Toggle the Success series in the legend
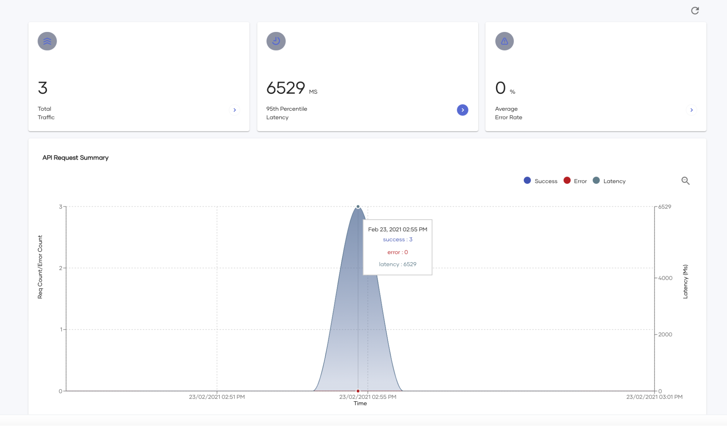Viewport: 727px width, 426px height. click(x=546, y=181)
